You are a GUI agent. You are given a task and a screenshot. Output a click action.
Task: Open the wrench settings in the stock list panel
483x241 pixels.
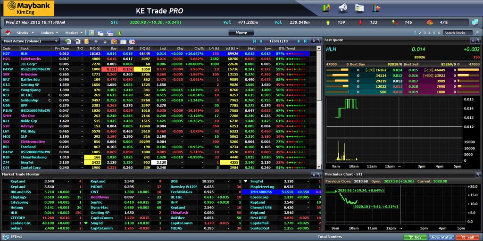[x=318, y=41]
